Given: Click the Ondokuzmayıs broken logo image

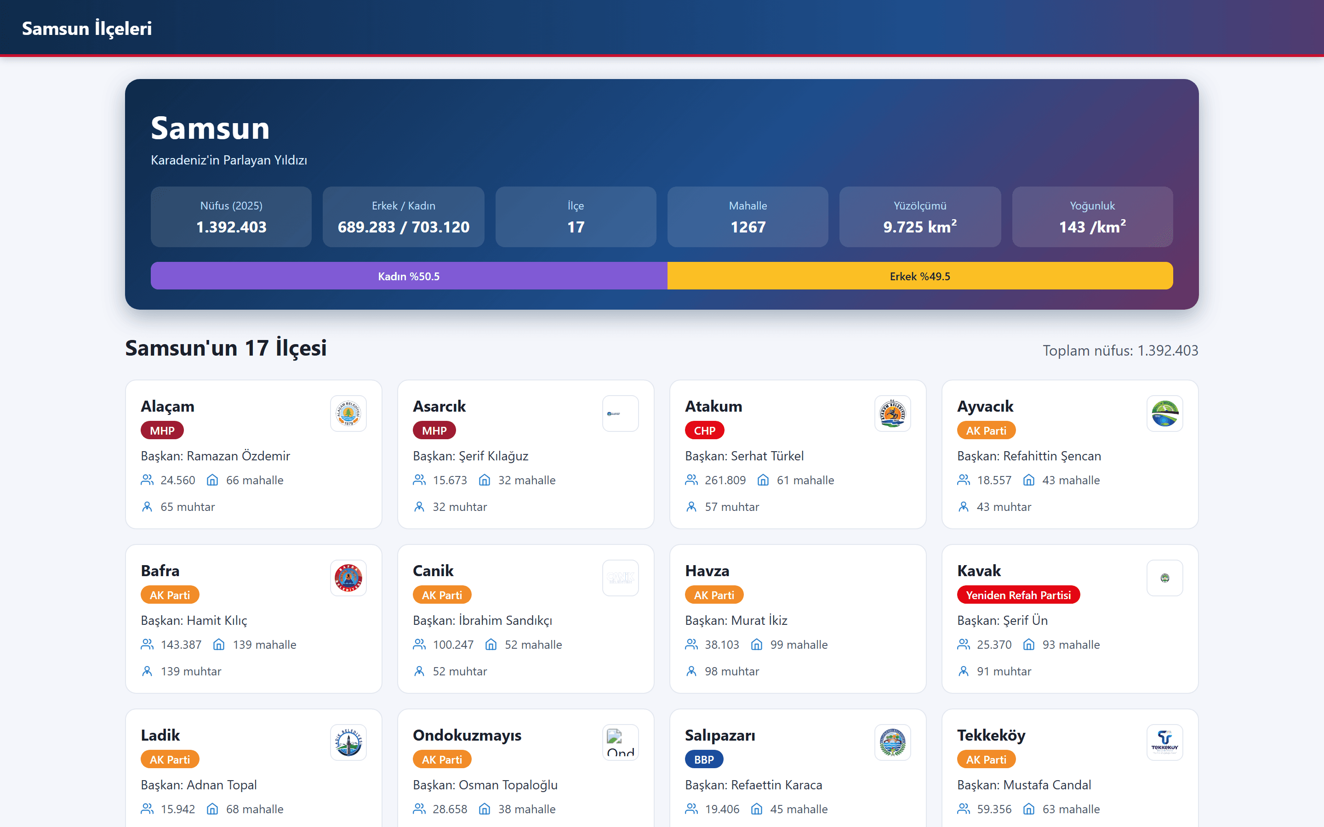Looking at the screenshot, I should (621, 743).
